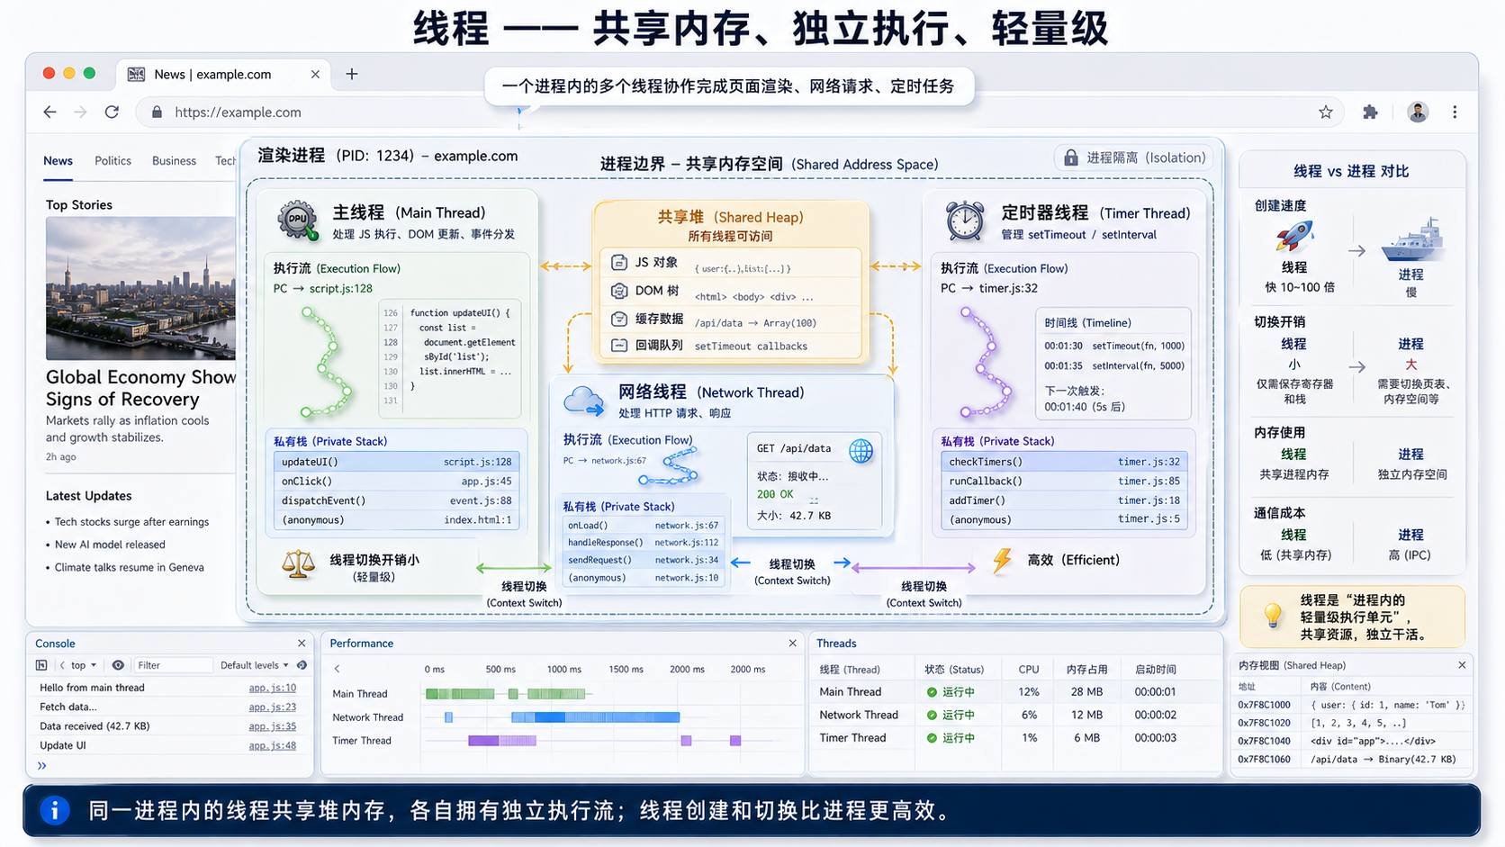1505x847 pixels.
Task: Click the 缓存数据 icon in Shared Heap
Action: click(619, 319)
